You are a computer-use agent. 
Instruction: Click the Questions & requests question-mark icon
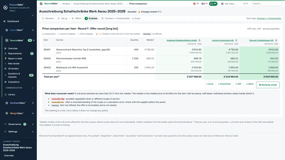[x=5, y=75]
